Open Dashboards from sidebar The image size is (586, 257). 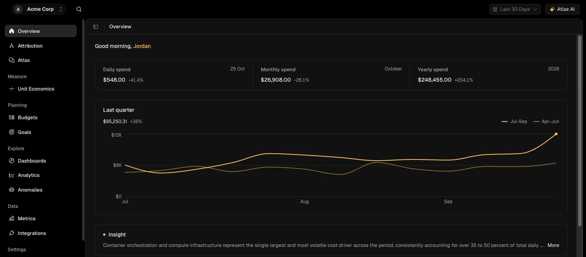[41, 161]
